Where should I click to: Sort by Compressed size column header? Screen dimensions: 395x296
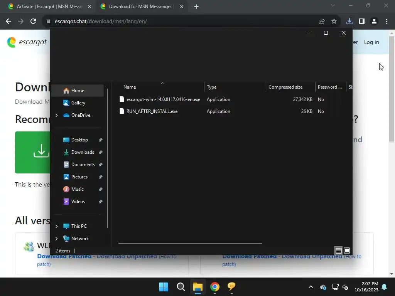pyautogui.click(x=290, y=87)
